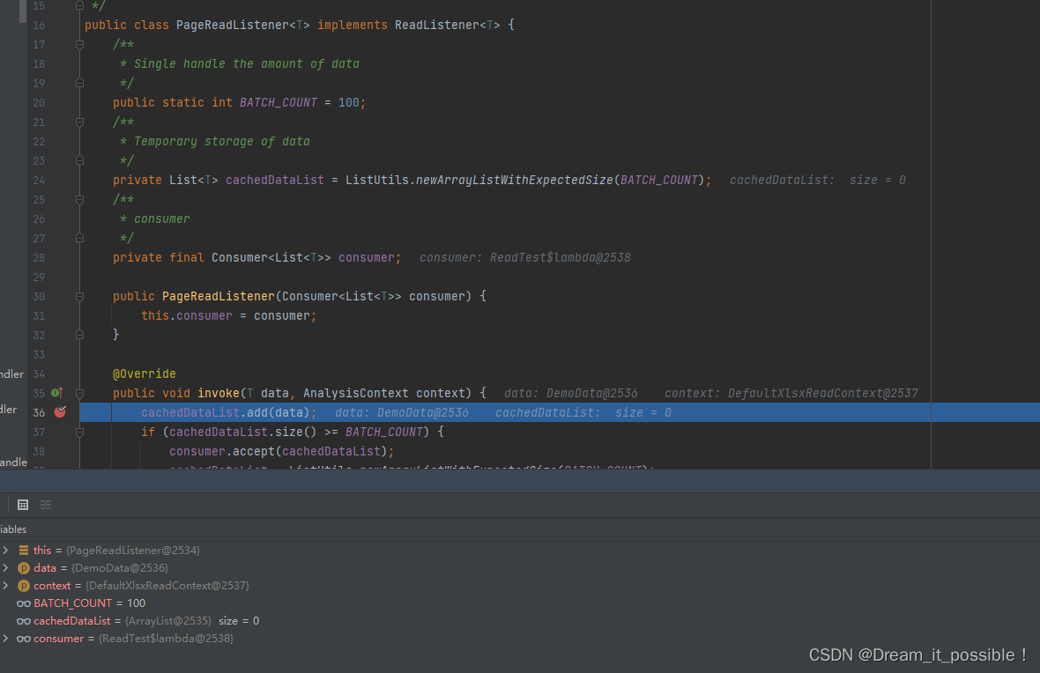Viewport: 1040px width, 673px height.
Task: Collapse the if block fold arrow on line 37
Action: point(78,432)
